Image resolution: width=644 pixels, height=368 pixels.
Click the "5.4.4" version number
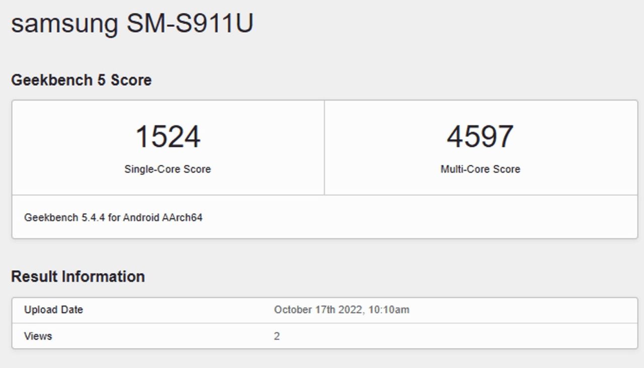tap(93, 218)
